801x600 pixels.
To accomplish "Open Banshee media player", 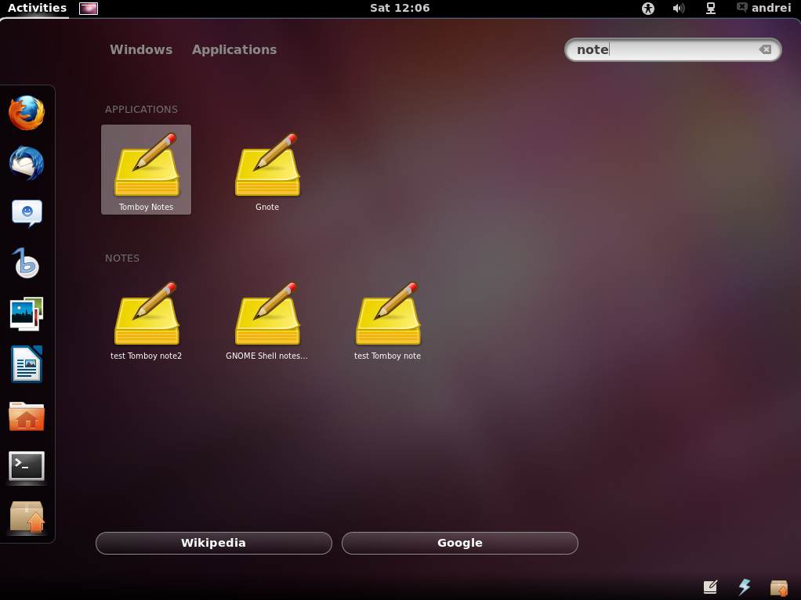I will point(27,263).
